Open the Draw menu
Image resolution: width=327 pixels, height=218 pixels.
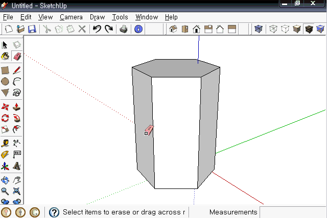click(x=97, y=17)
